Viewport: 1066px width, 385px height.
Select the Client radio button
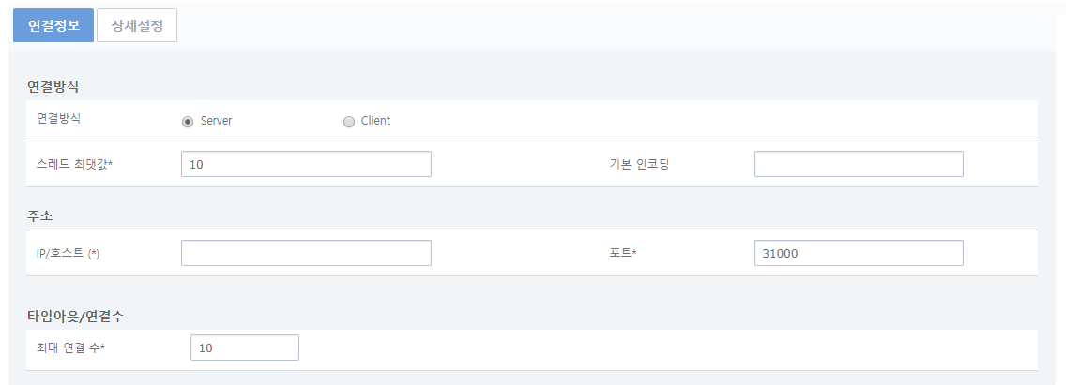pyautogui.click(x=349, y=121)
